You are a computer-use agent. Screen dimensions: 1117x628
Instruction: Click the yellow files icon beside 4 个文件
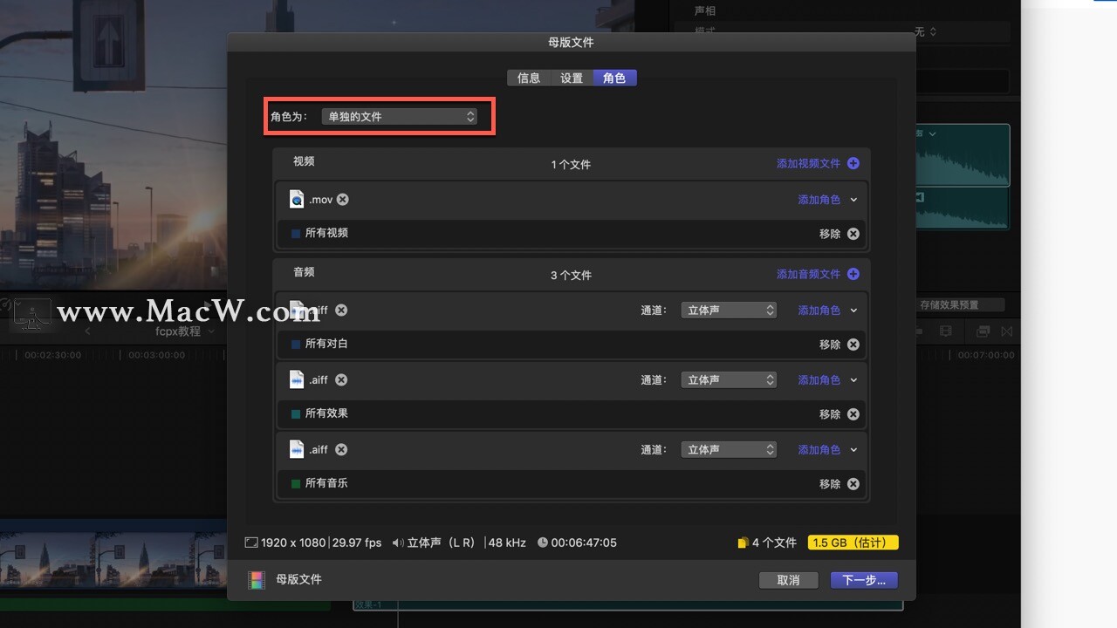(743, 543)
